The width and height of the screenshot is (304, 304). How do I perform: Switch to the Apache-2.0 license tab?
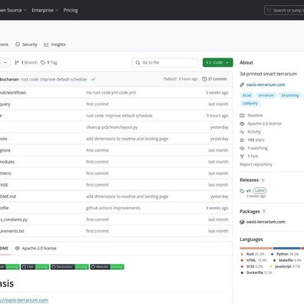[36, 248]
